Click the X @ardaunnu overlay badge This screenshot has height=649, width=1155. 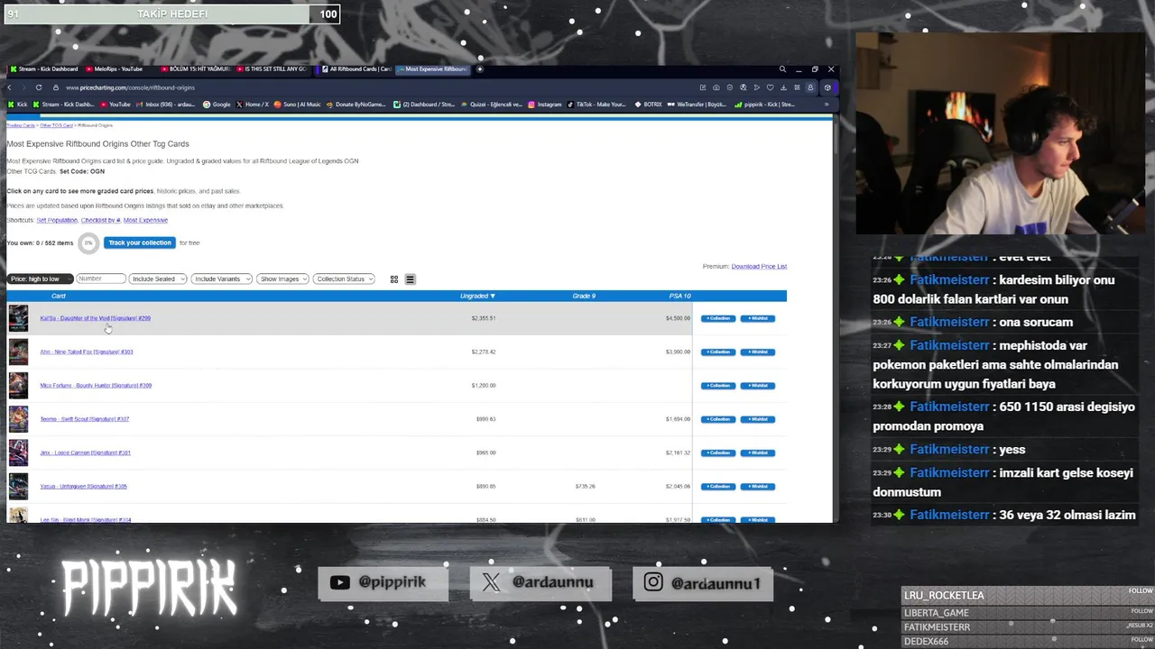click(x=541, y=582)
